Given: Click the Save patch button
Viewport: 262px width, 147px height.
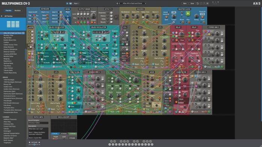Looking at the screenshot, I should click(192, 3).
